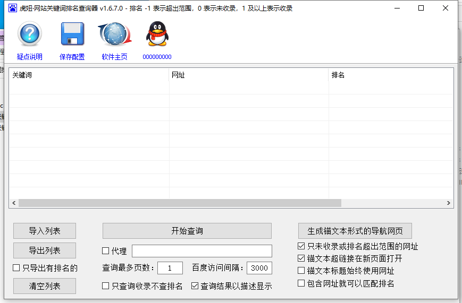Click the 保存配置 floppy disk icon
This screenshot has height=303, width=462.
coord(72,33)
